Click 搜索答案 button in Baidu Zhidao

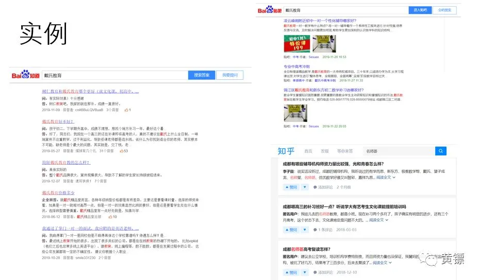[x=202, y=75]
